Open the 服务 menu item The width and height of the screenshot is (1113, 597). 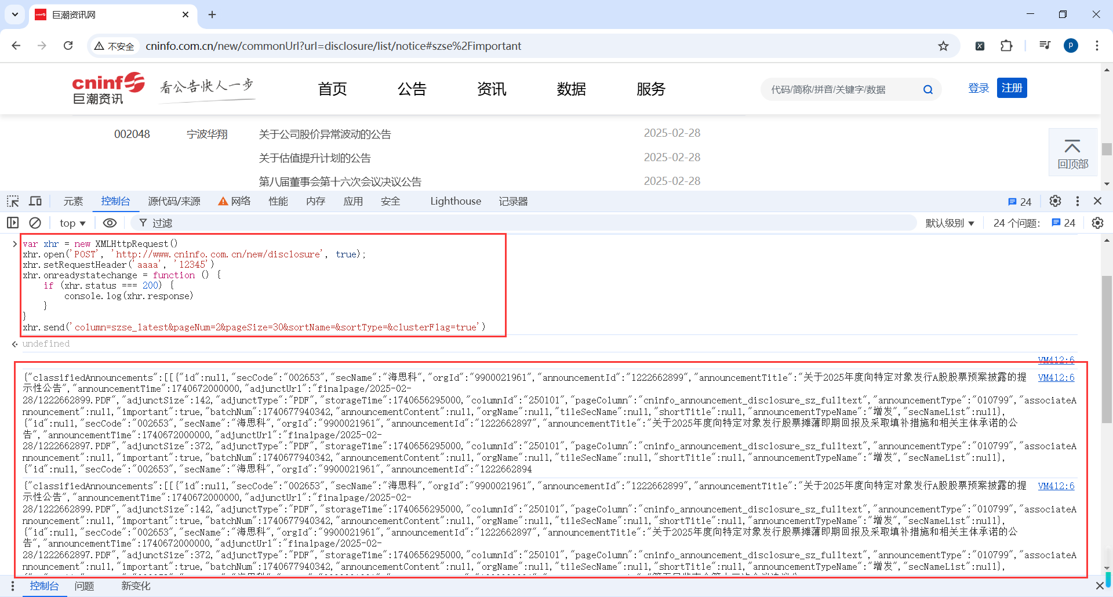(x=651, y=89)
